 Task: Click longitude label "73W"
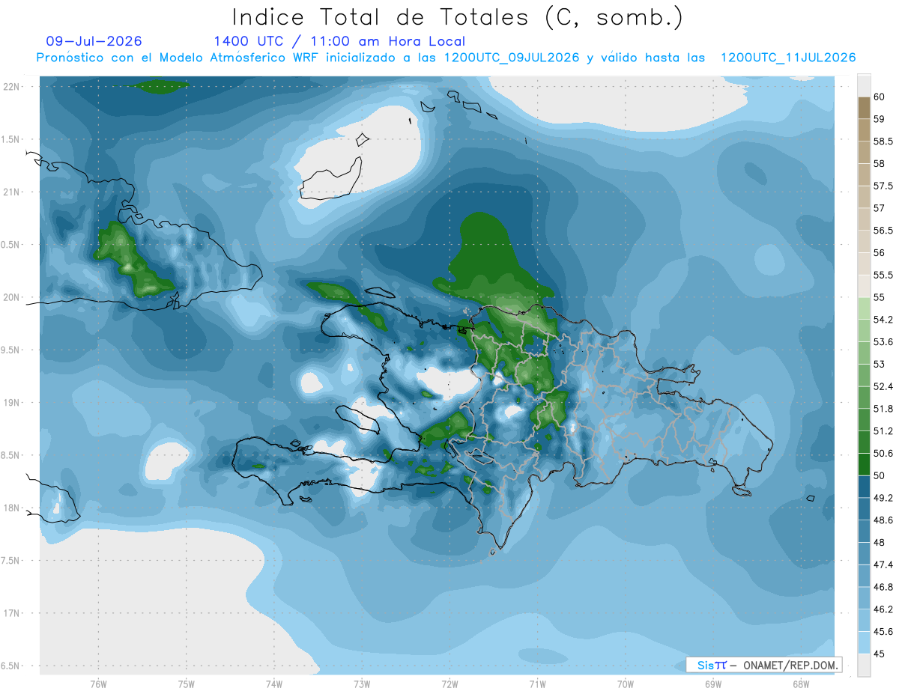(x=362, y=684)
